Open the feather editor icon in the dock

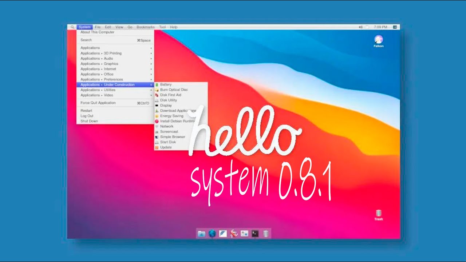pyautogui.click(x=223, y=234)
